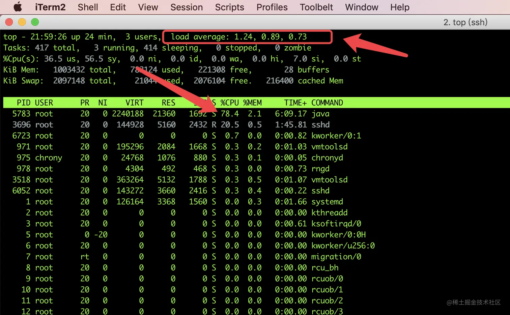Image resolution: width=510 pixels, height=315 pixels.
Task: Click the 'kworker/0:1' command name
Action: pos(336,136)
